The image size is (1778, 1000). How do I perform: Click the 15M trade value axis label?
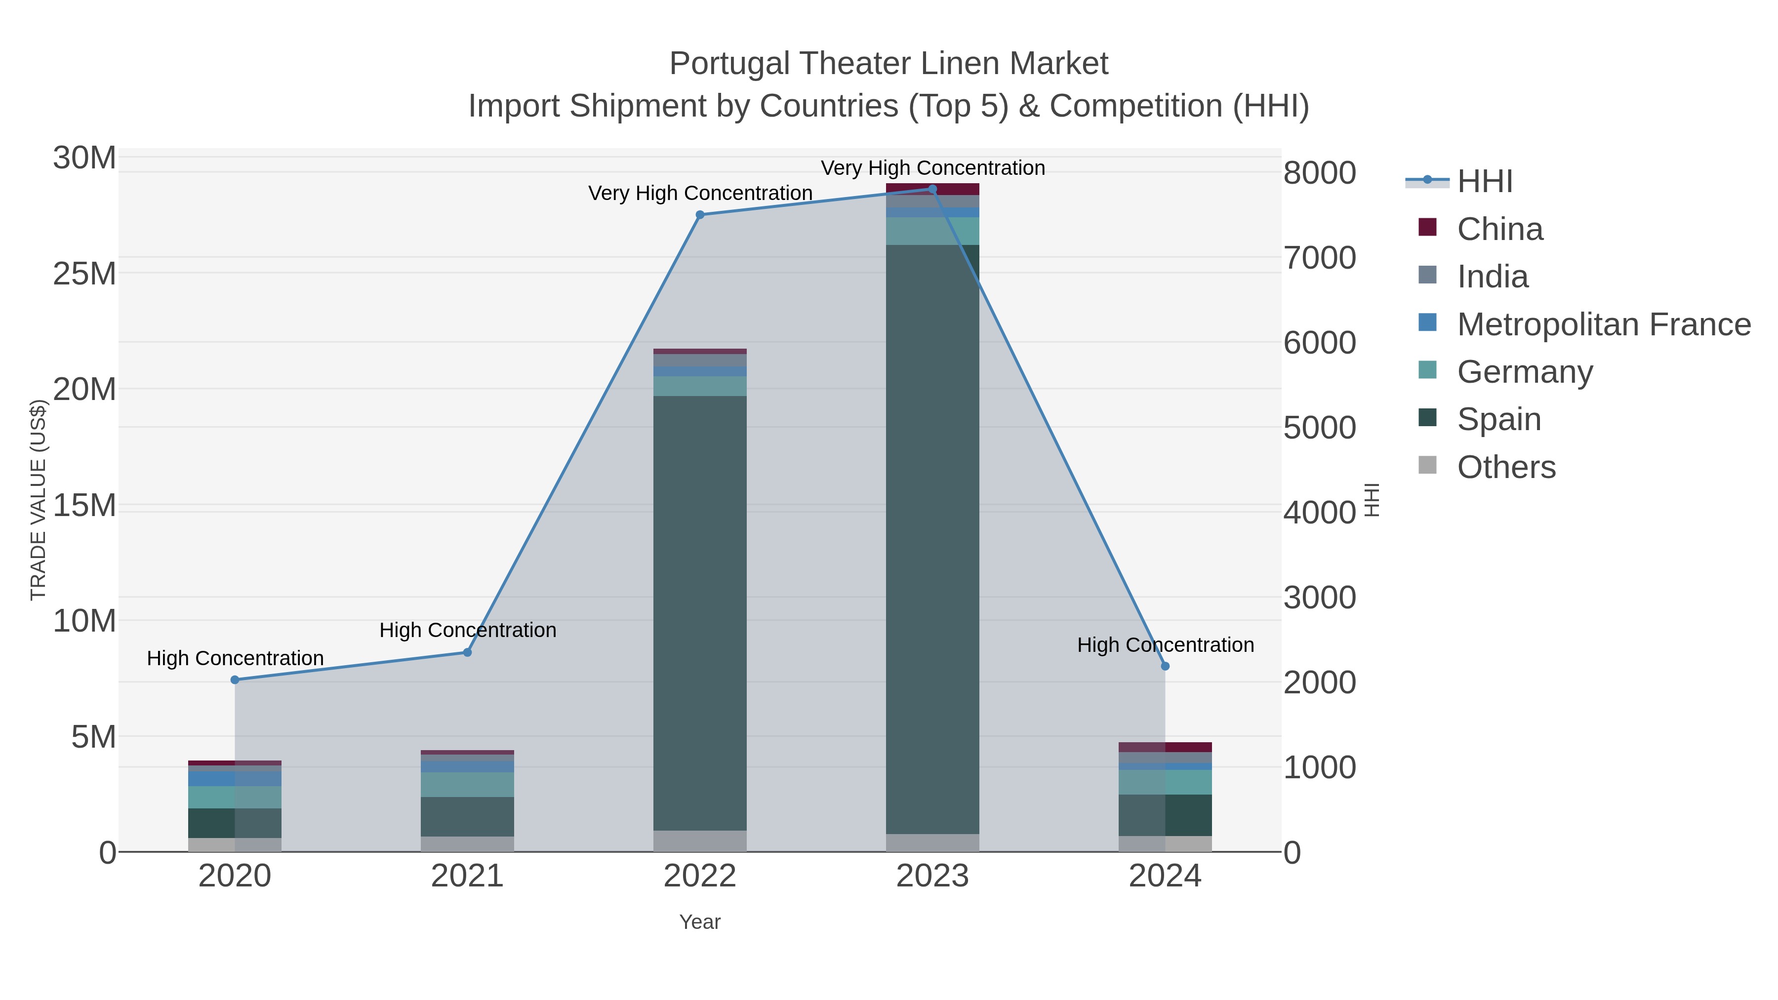tap(84, 505)
